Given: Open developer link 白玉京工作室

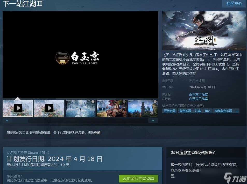Looking at the screenshot, I should (199, 94).
